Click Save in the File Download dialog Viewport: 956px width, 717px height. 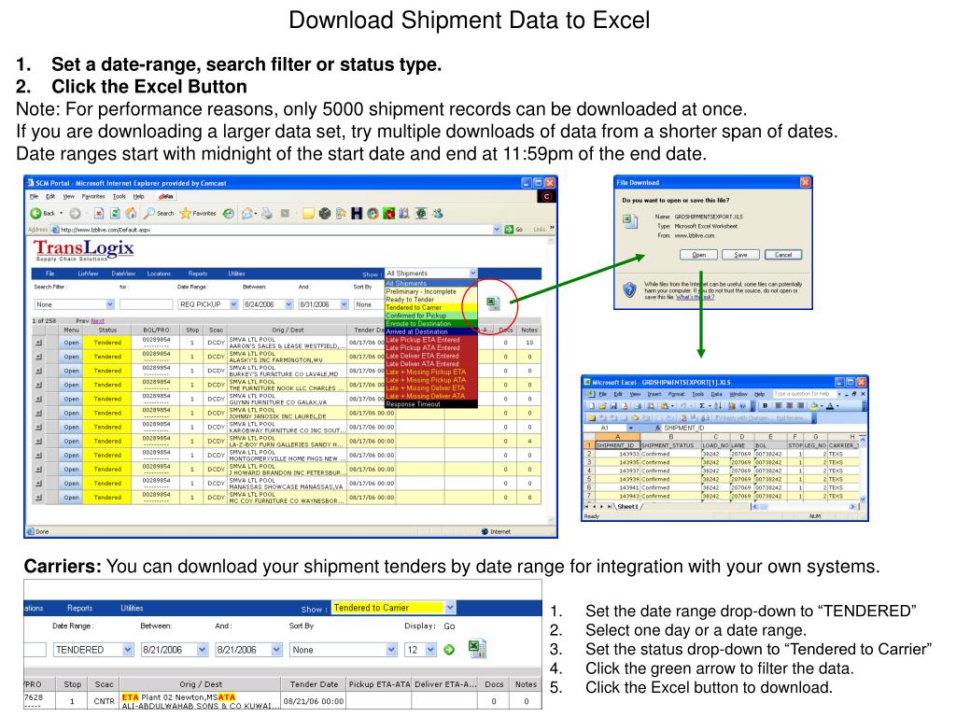[x=740, y=255]
